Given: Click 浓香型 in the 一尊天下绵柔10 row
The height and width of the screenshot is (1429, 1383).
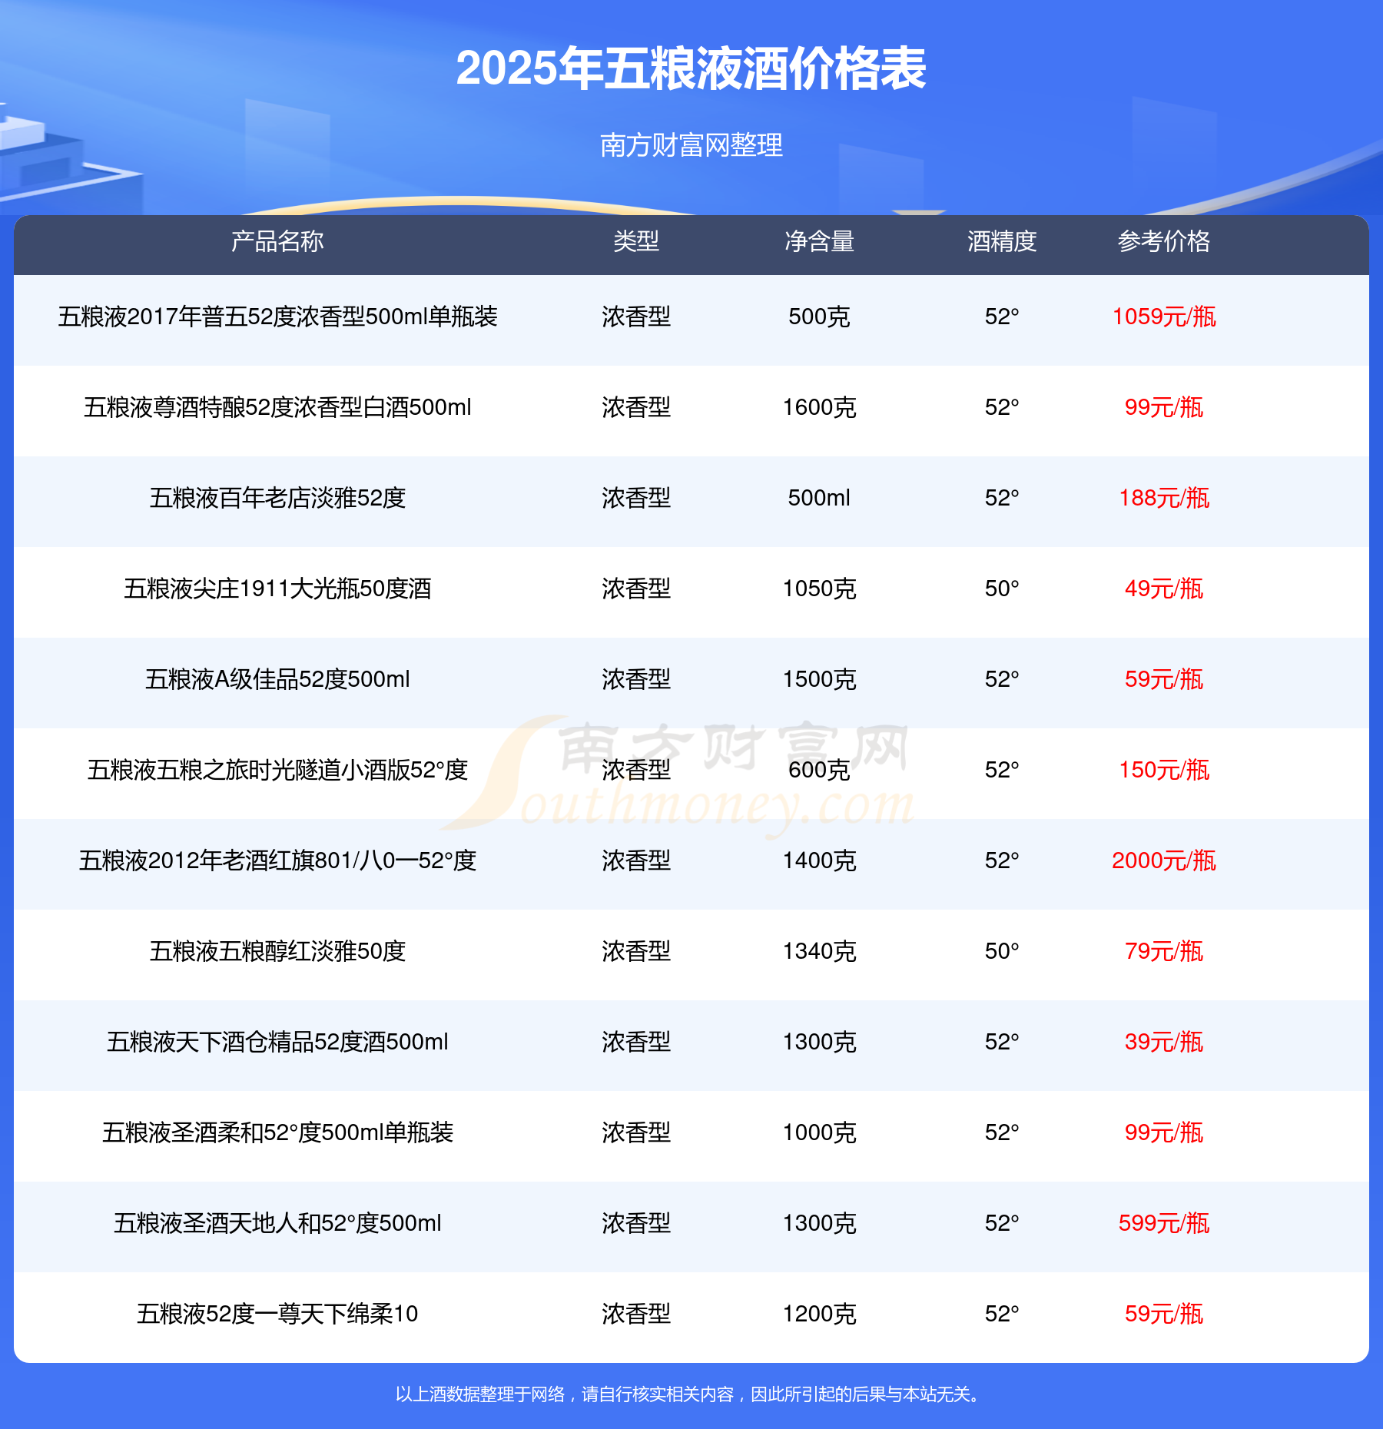Looking at the screenshot, I should [636, 1314].
